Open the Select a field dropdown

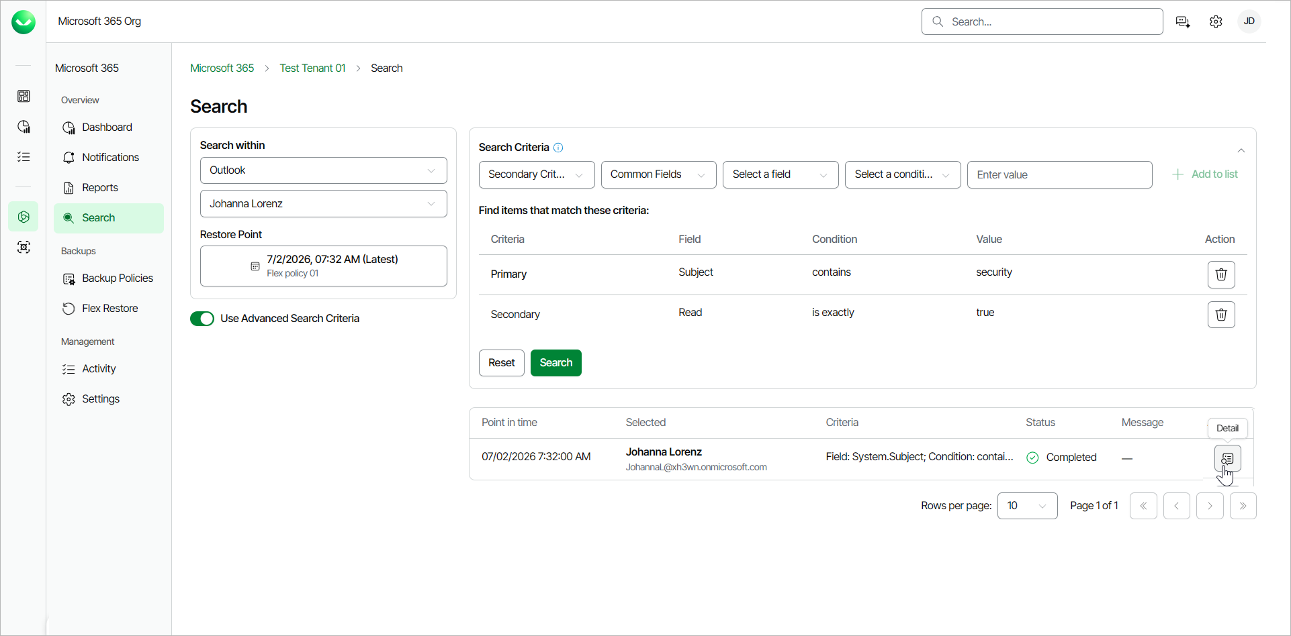point(781,174)
